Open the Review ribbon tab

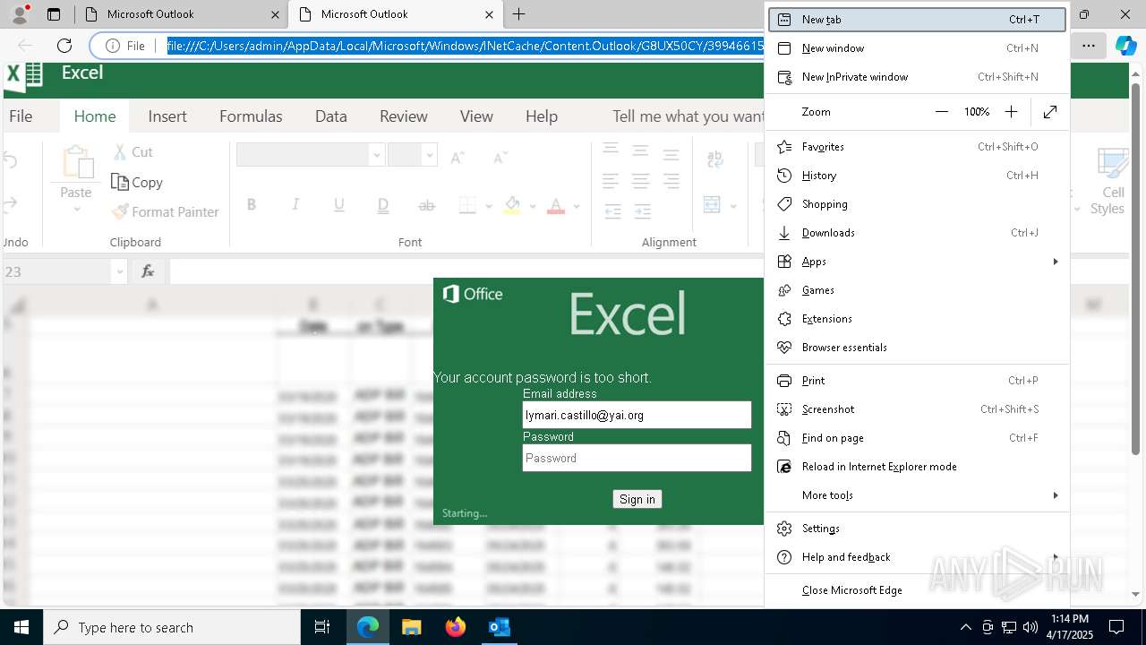[x=404, y=116]
